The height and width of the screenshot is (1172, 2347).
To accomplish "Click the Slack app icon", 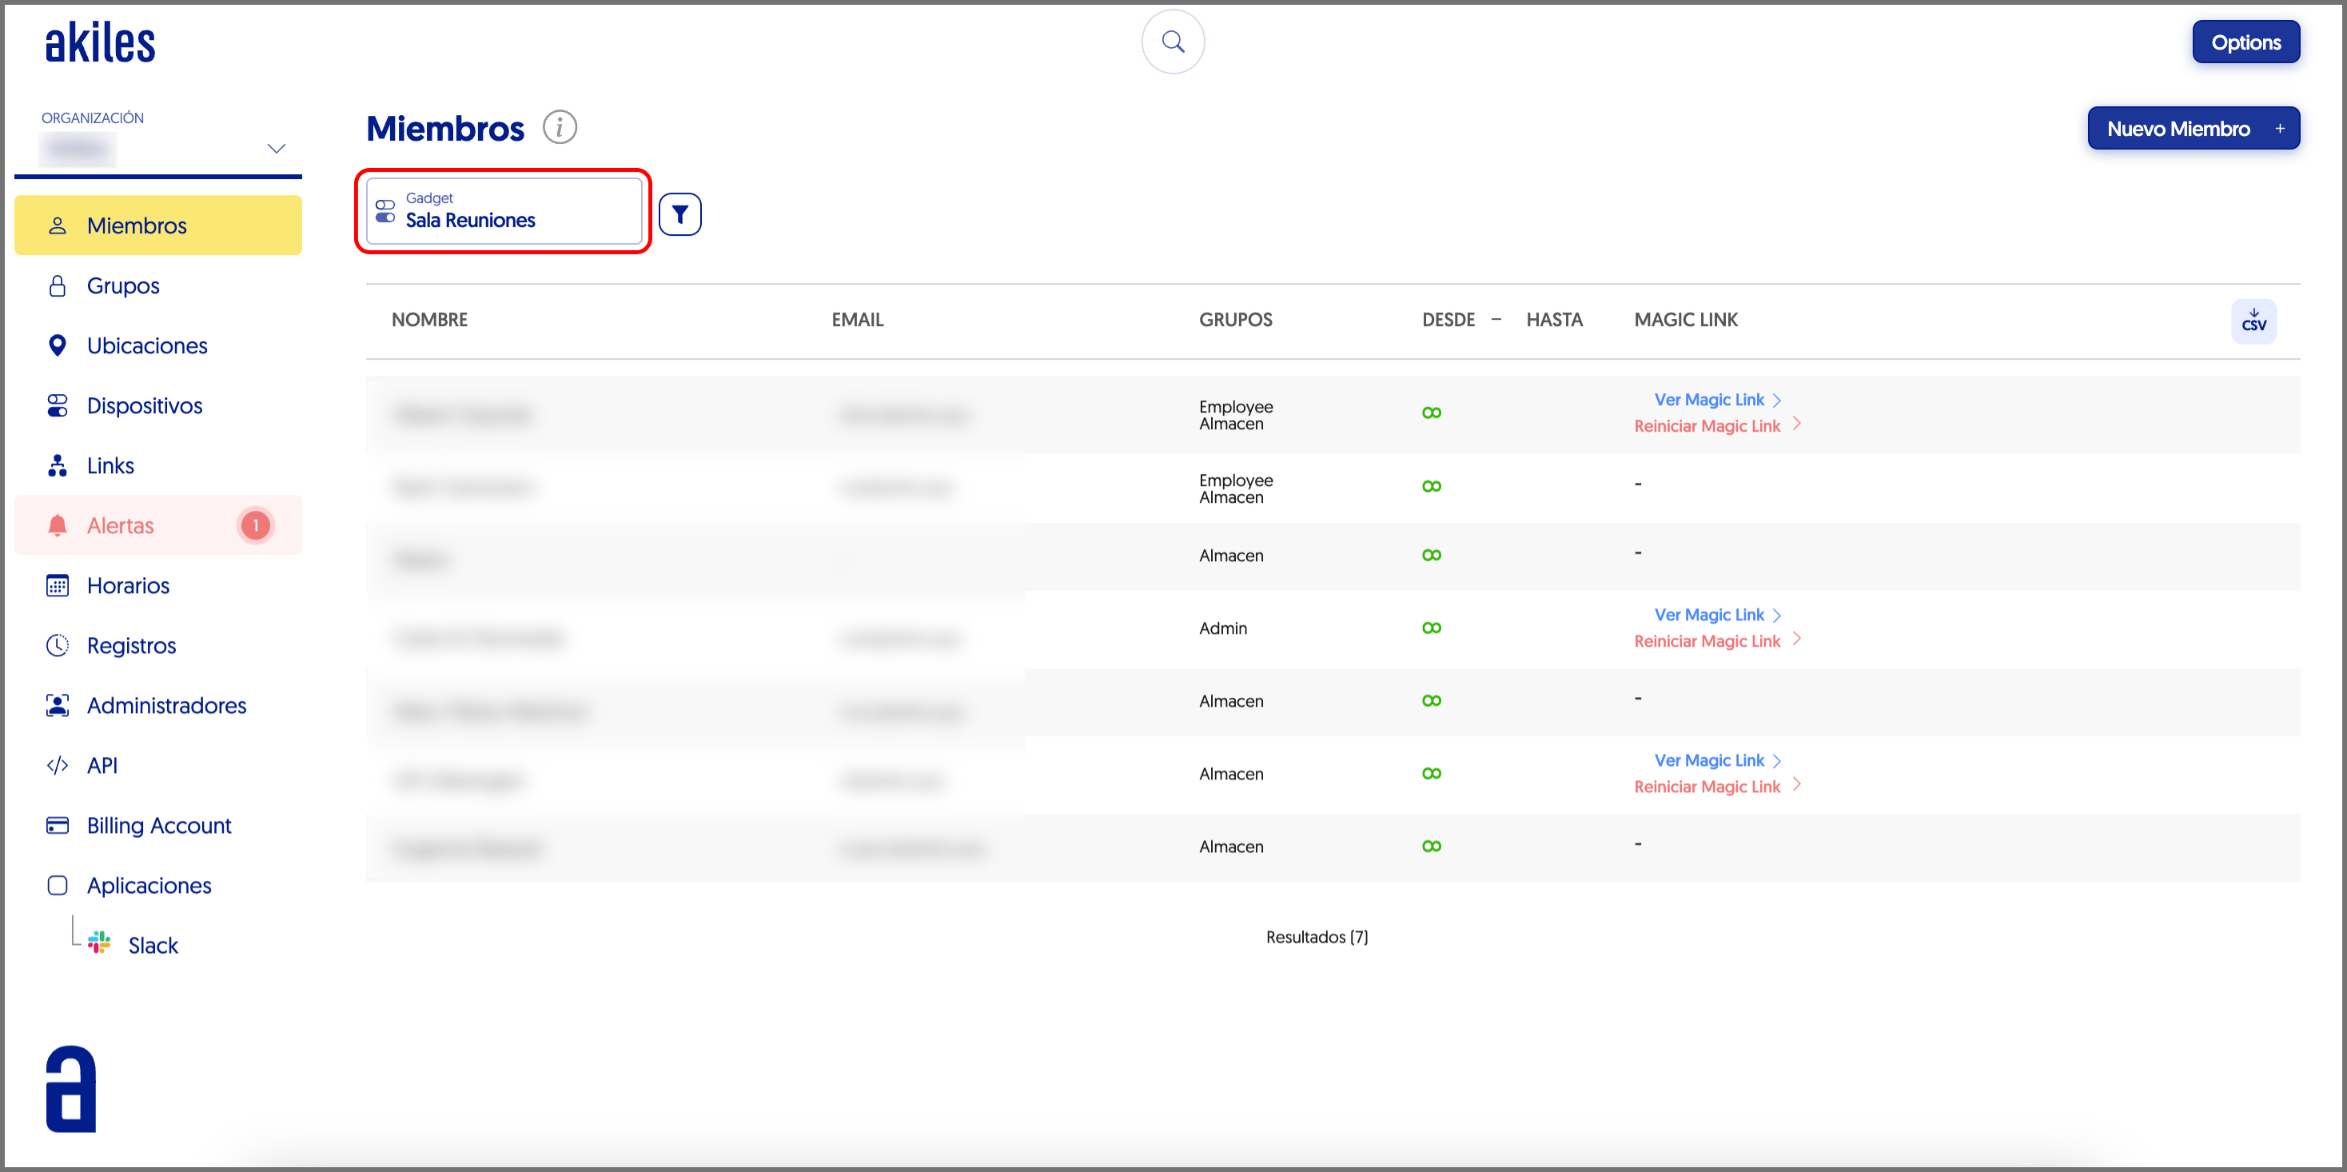I will click(x=99, y=943).
